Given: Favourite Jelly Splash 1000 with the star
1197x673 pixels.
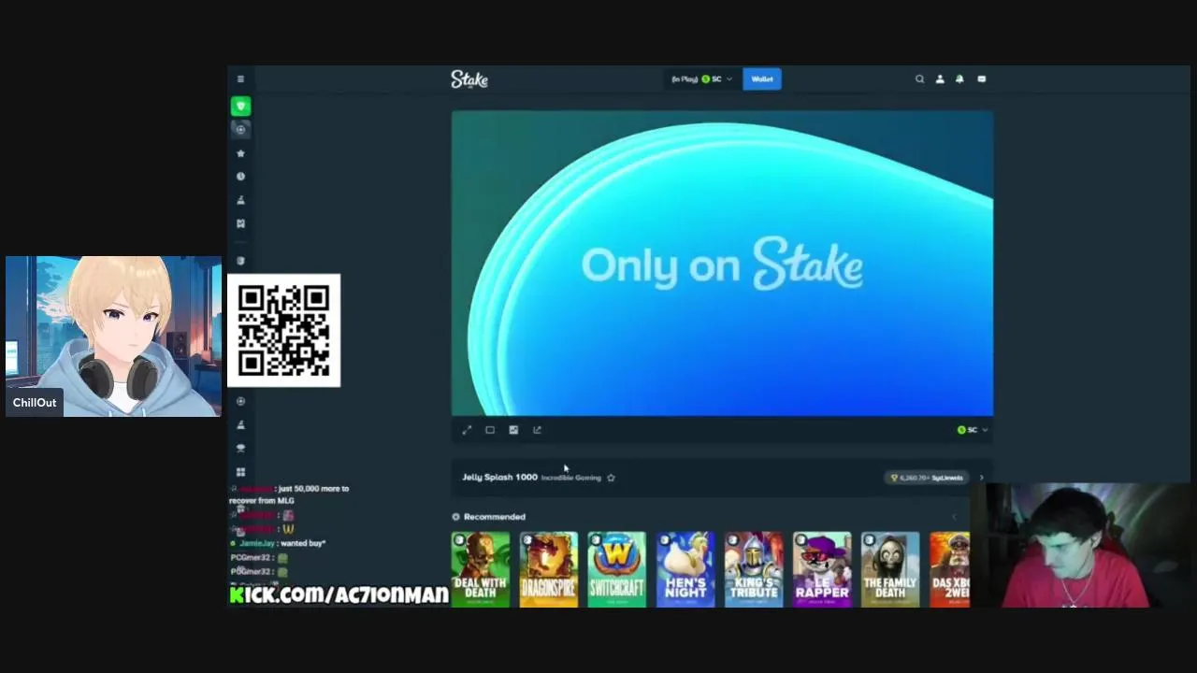Looking at the screenshot, I should tap(611, 478).
